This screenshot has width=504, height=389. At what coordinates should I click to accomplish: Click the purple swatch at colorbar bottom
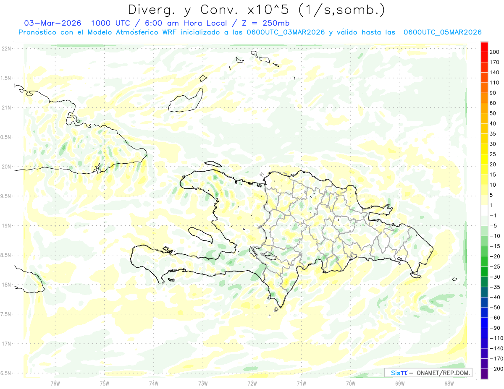(x=484, y=373)
